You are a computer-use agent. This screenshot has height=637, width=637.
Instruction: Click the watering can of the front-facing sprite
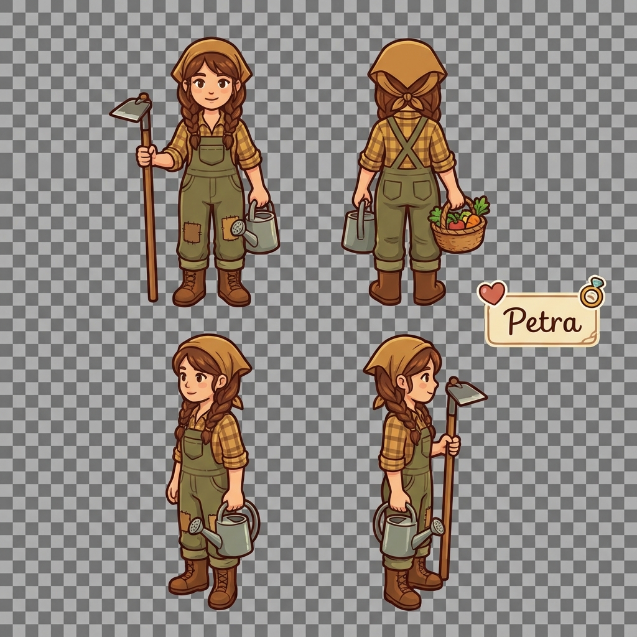[260, 230]
